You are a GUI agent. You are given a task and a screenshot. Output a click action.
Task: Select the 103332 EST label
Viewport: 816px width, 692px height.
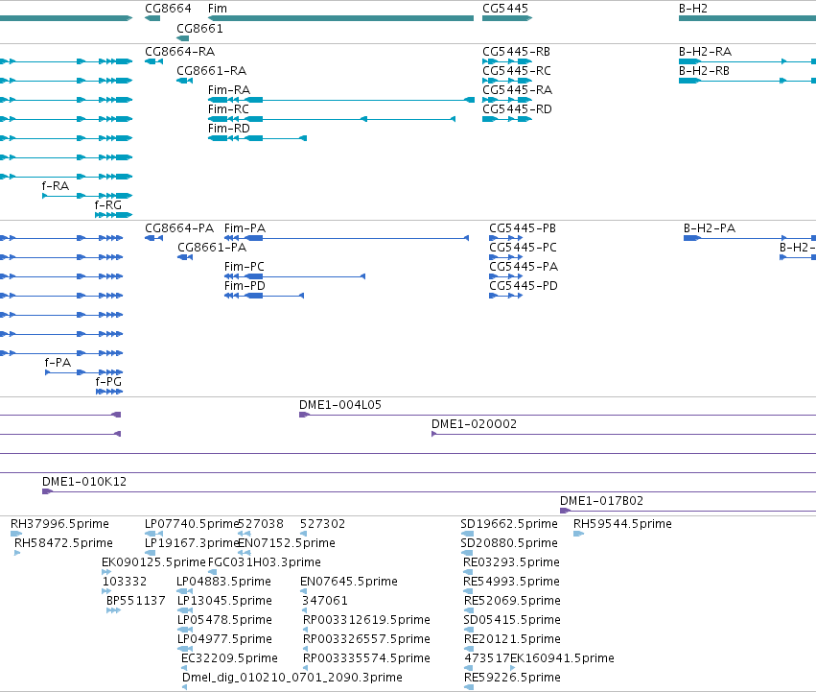(x=125, y=582)
